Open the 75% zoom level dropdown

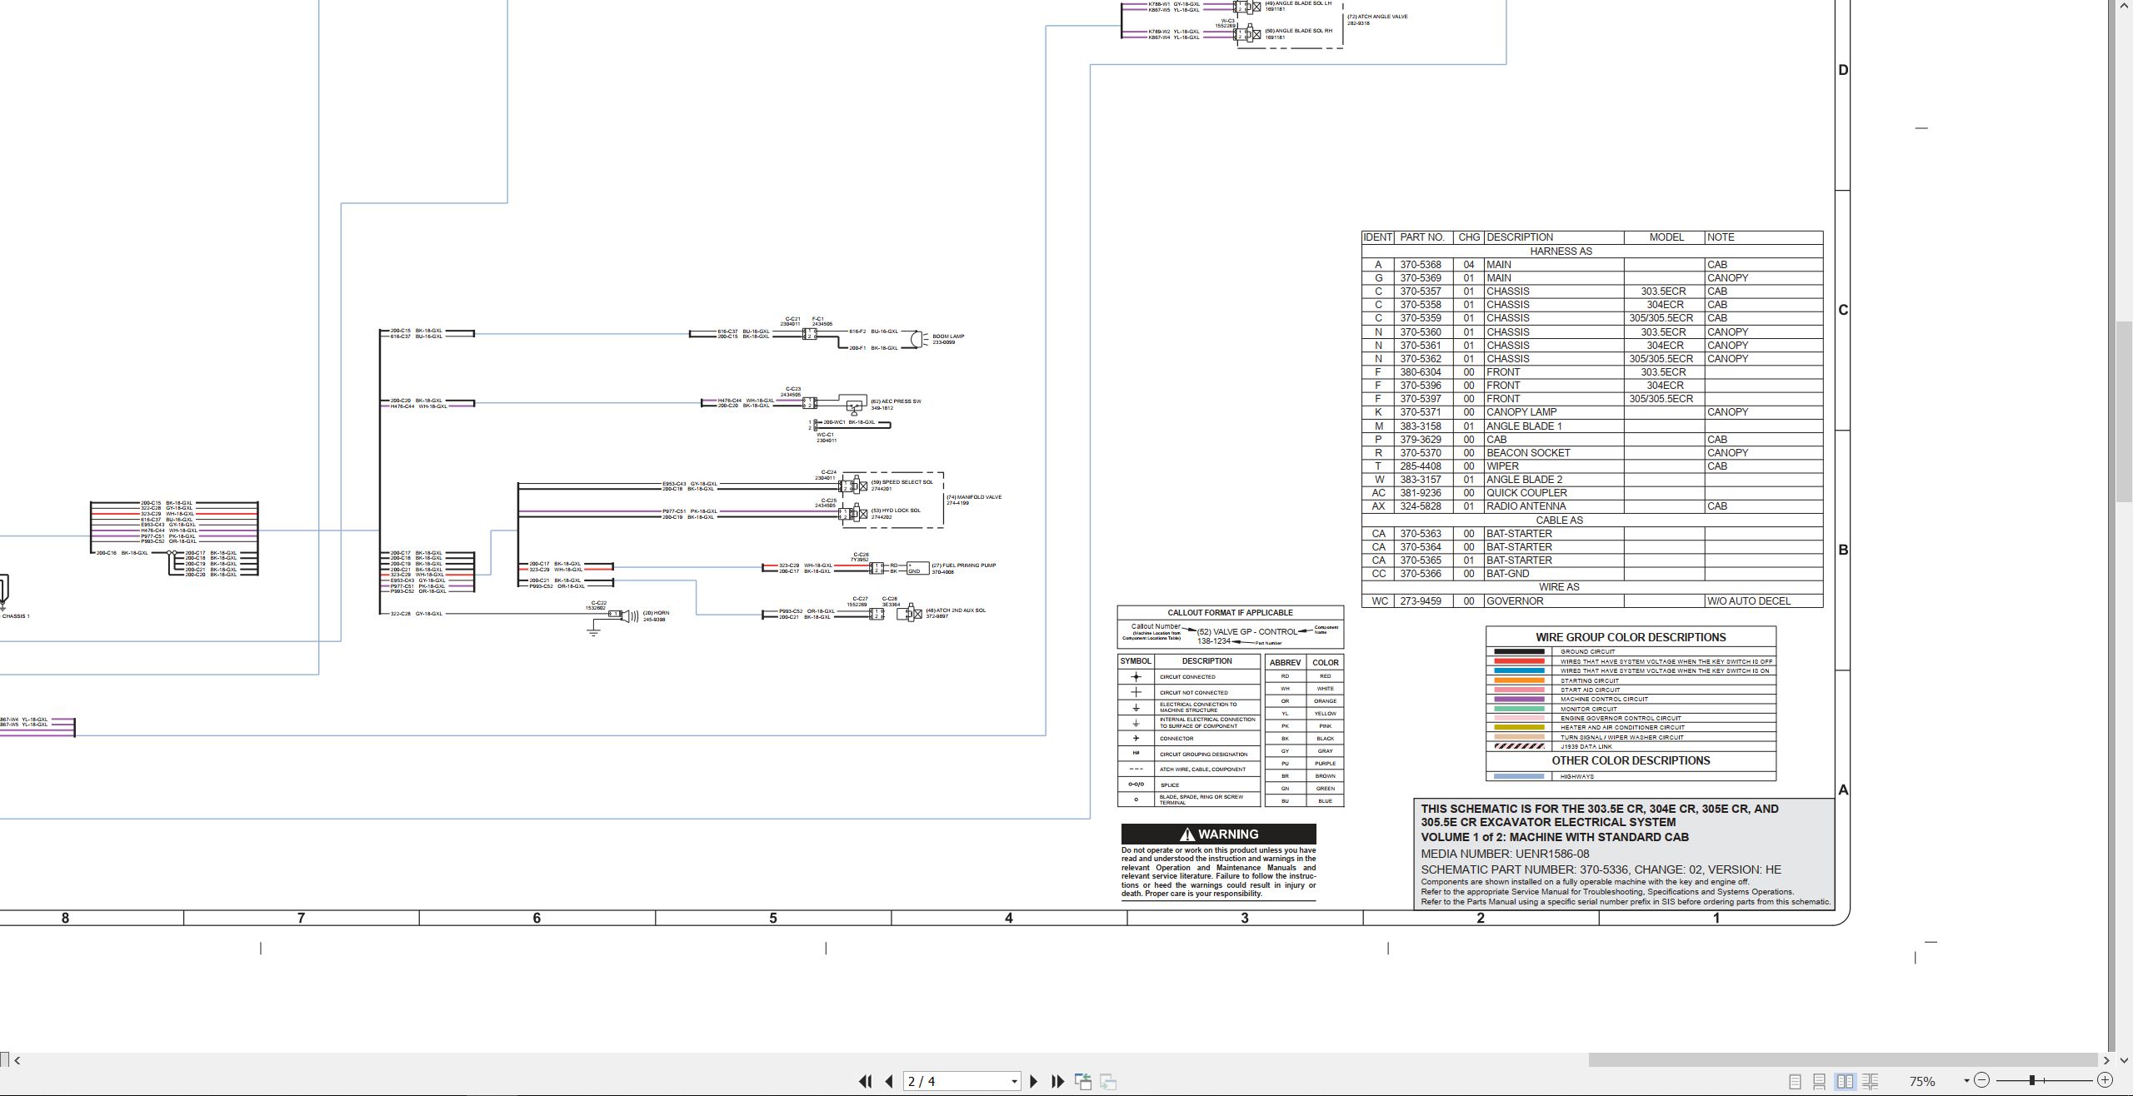1966,1081
